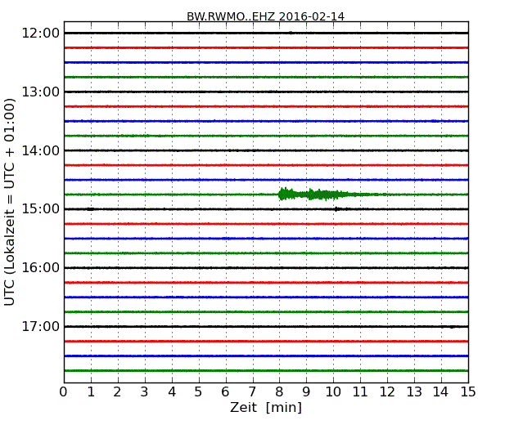Screen dimensions: 532x425
Task: Select the 13:00 y-axis time label
Action: [x=40, y=92]
